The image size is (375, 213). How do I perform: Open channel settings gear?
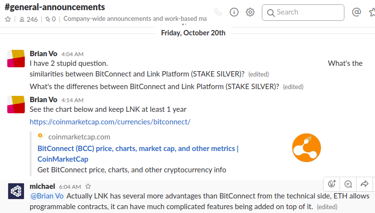pyautogui.click(x=250, y=12)
